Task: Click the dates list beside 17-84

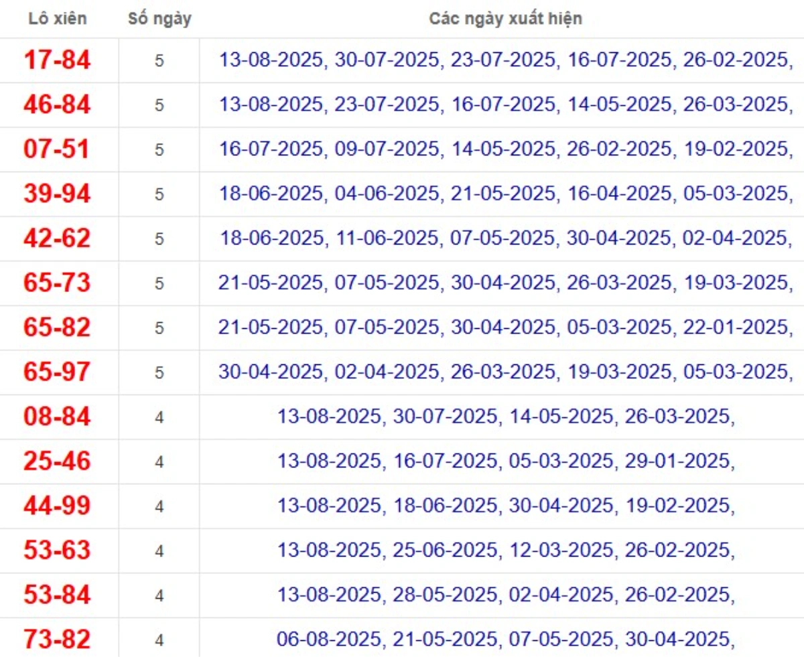Action: tap(505, 60)
